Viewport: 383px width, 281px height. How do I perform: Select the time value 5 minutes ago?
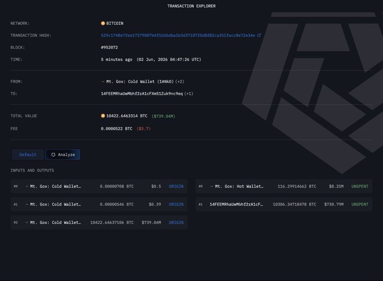point(117,60)
